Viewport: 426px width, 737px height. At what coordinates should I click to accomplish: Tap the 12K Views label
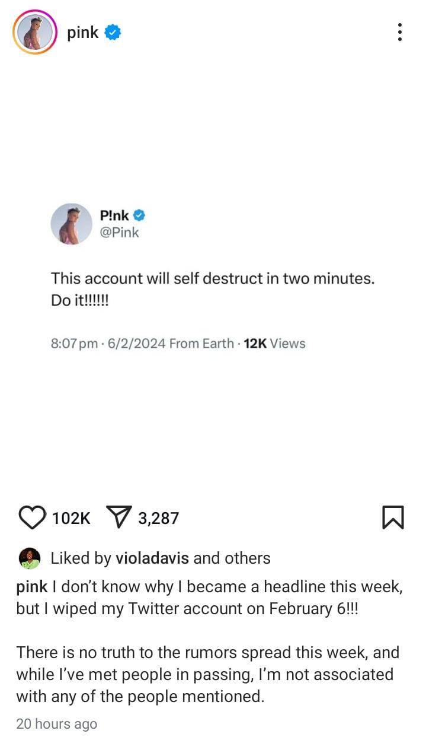coord(274,344)
